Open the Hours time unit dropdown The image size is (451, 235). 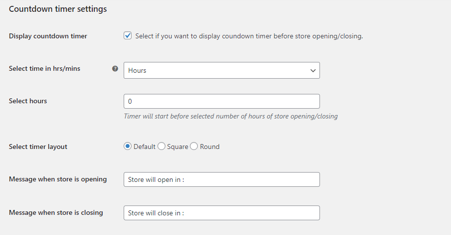(x=221, y=70)
